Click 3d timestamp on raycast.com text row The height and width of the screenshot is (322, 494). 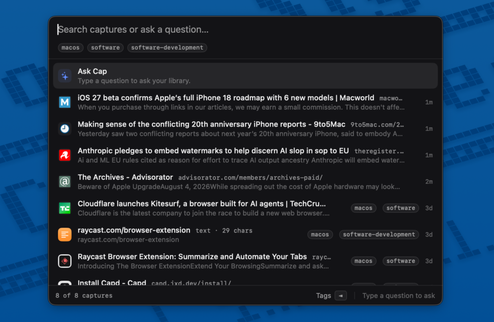point(429,234)
